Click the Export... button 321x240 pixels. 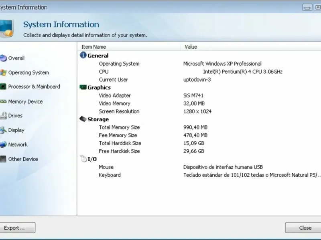pos(17,228)
